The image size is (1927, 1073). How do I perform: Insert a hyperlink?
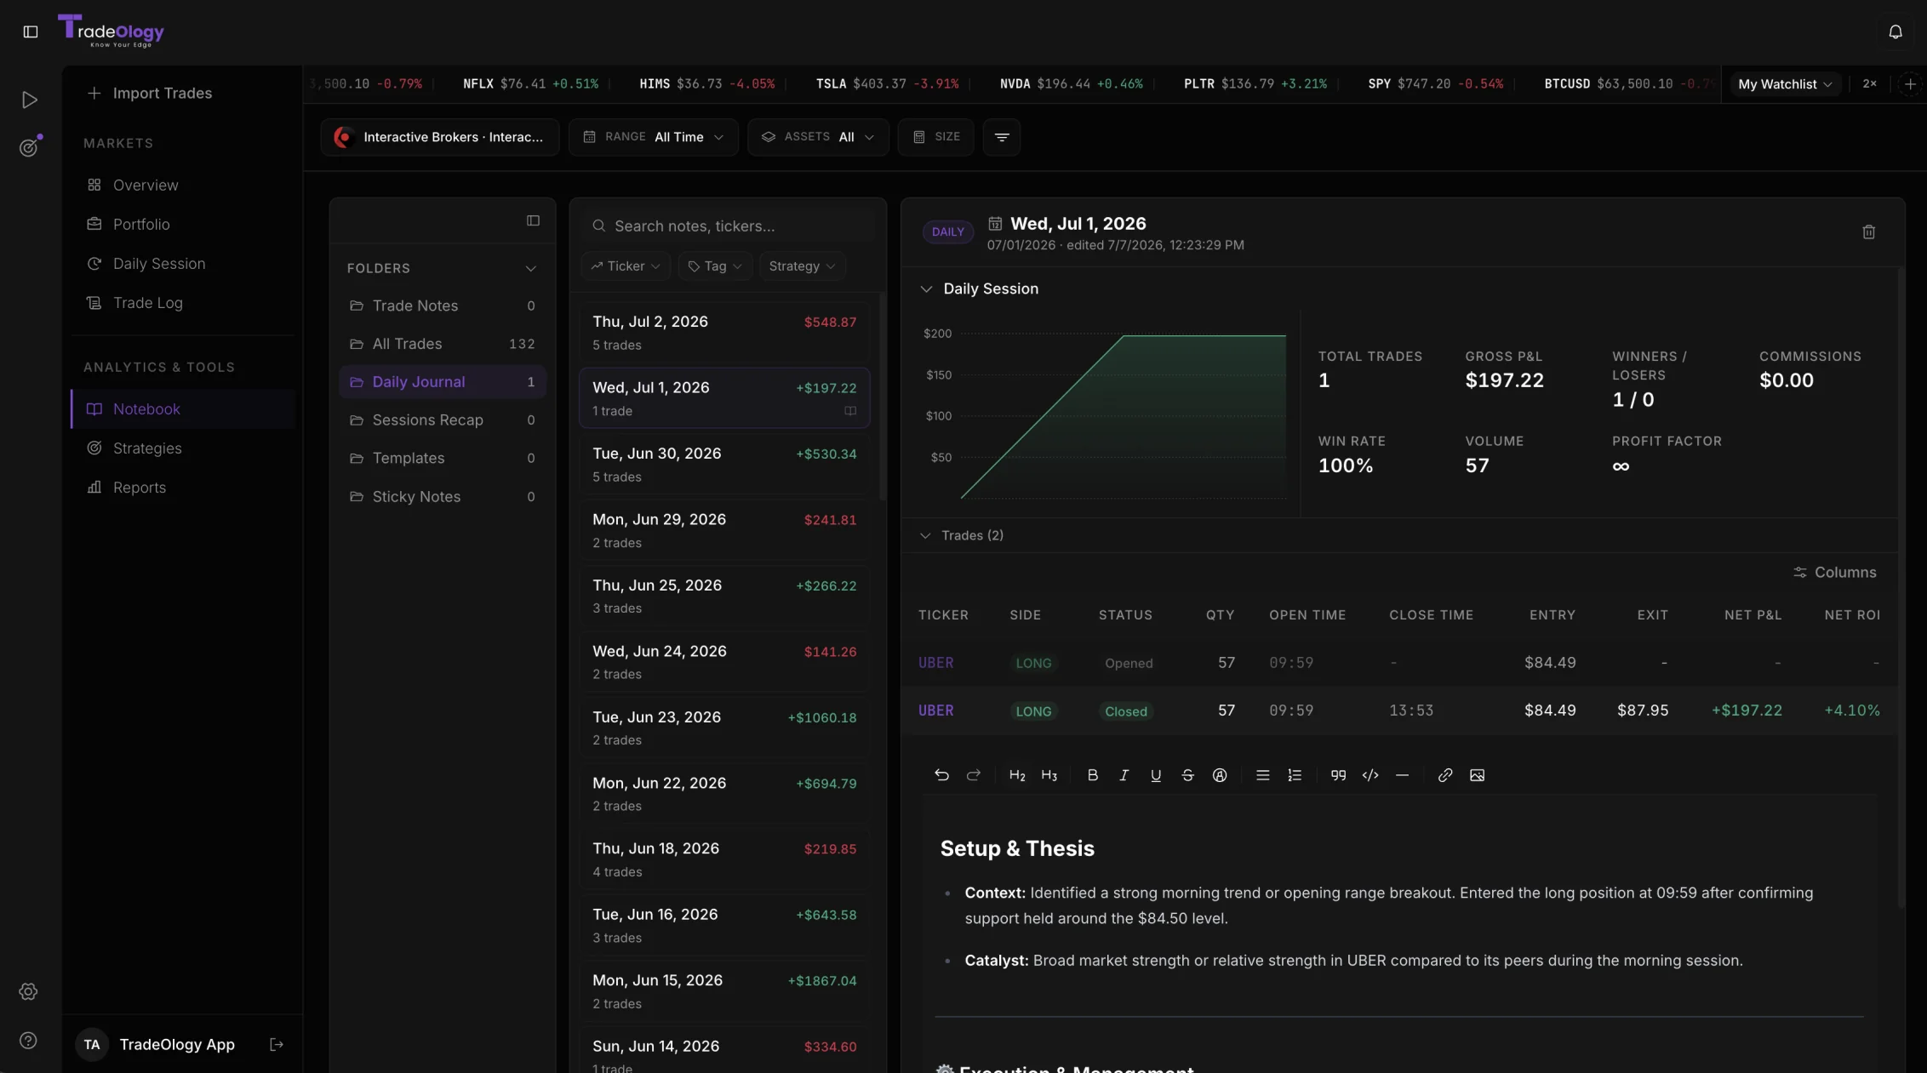coord(1445,775)
